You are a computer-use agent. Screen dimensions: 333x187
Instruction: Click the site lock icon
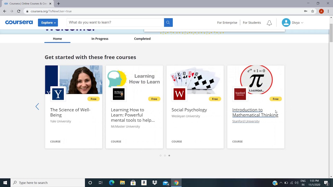click(27, 11)
